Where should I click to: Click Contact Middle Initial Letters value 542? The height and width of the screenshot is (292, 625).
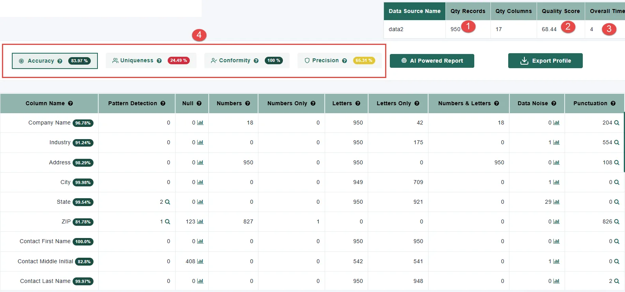pos(358,261)
